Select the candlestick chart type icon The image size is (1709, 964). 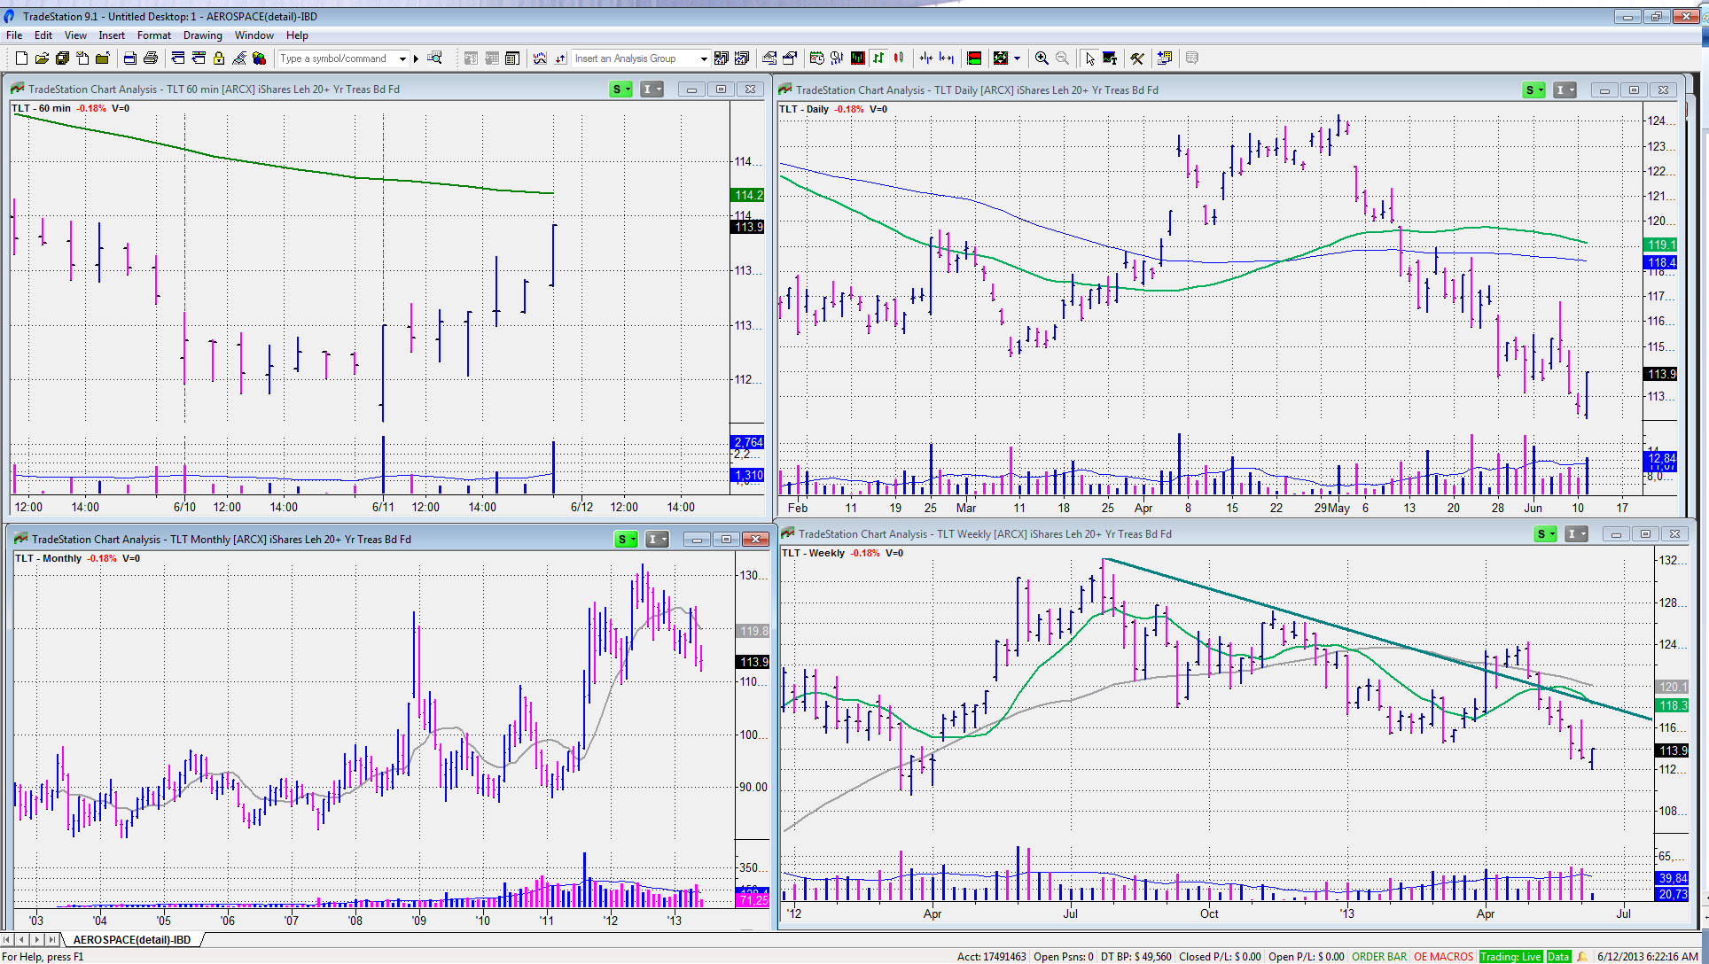pos(898,58)
